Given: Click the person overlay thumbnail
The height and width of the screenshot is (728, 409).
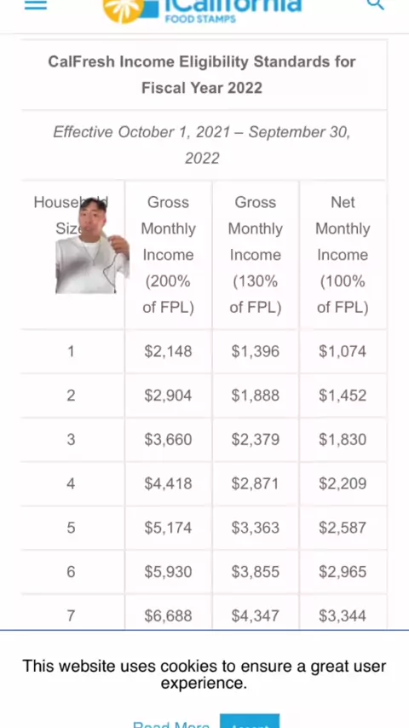Looking at the screenshot, I should [92, 246].
